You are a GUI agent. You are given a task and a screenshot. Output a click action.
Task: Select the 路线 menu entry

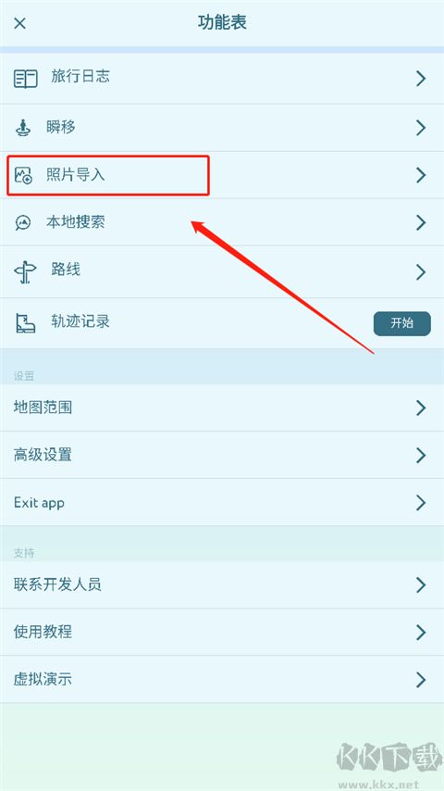tap(222, 272)
